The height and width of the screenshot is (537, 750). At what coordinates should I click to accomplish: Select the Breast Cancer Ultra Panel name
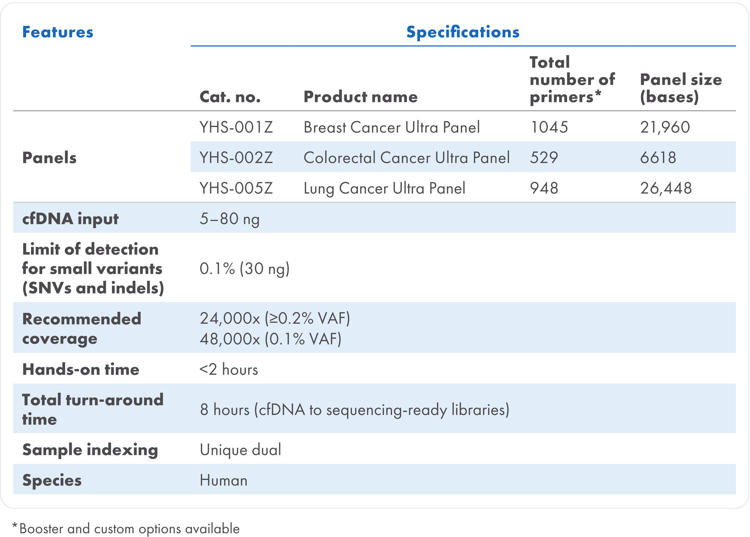coord(391,127)
